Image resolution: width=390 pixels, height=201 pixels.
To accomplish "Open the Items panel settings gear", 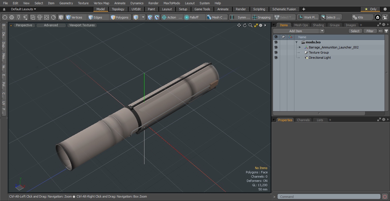I will pyautogui.click(x=383, y=25).
